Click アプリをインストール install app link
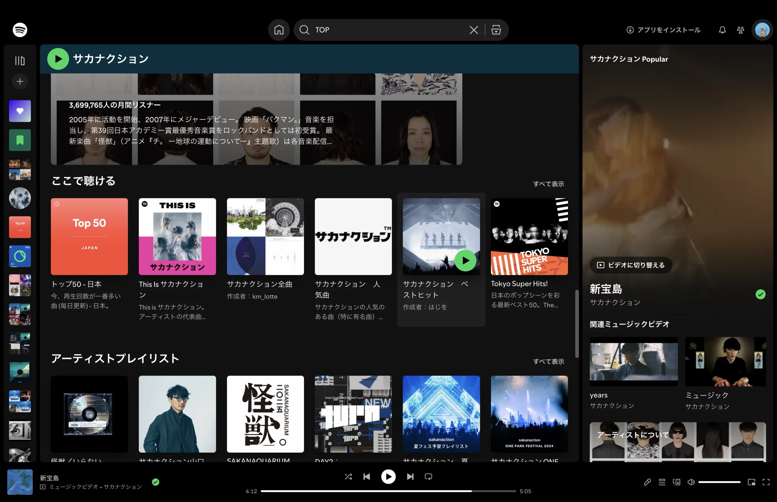Image resolution: width=777 pixels, height=502 pixels. click(x=664, y=30)
